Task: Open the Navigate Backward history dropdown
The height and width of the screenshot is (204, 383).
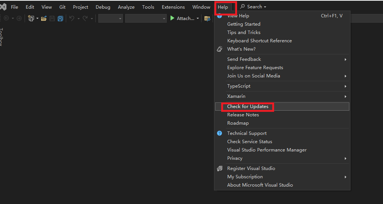Action: pyautogui.click(x=13, y=19)
